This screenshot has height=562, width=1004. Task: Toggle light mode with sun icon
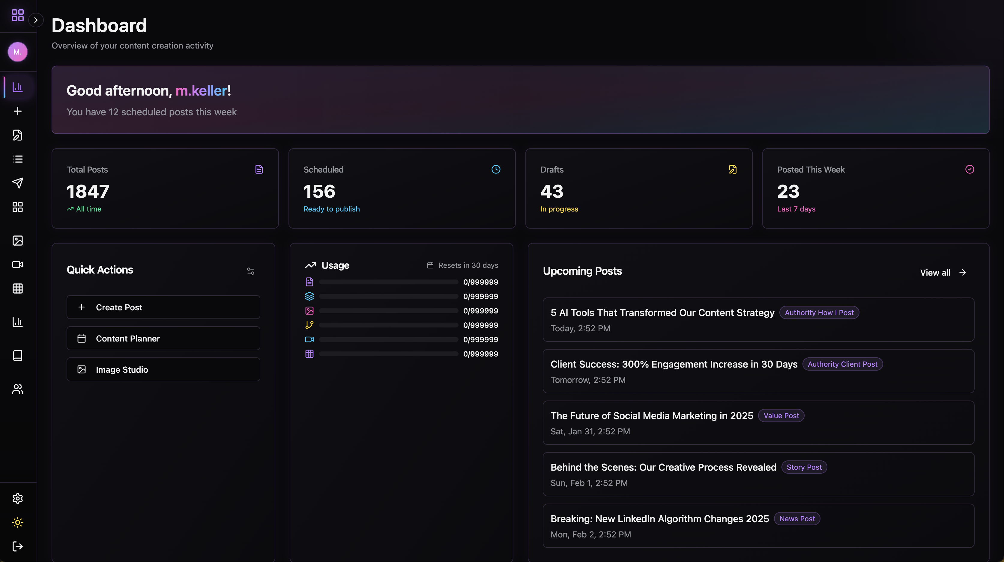(x=17, y=522)
